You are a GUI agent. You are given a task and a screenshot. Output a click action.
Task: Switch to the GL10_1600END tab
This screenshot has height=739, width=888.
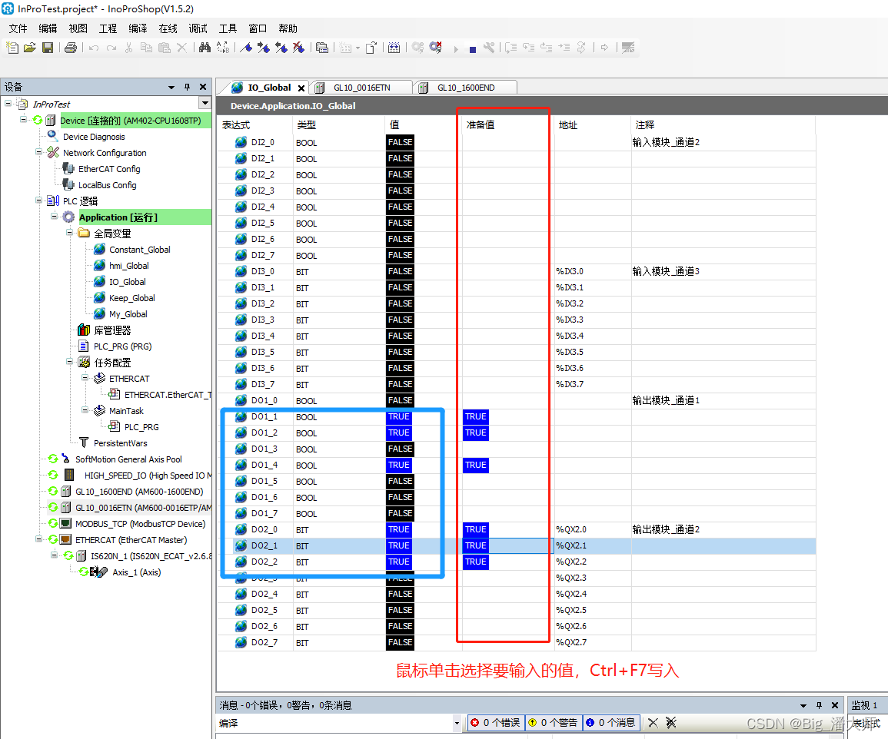[x=465, y=88]
